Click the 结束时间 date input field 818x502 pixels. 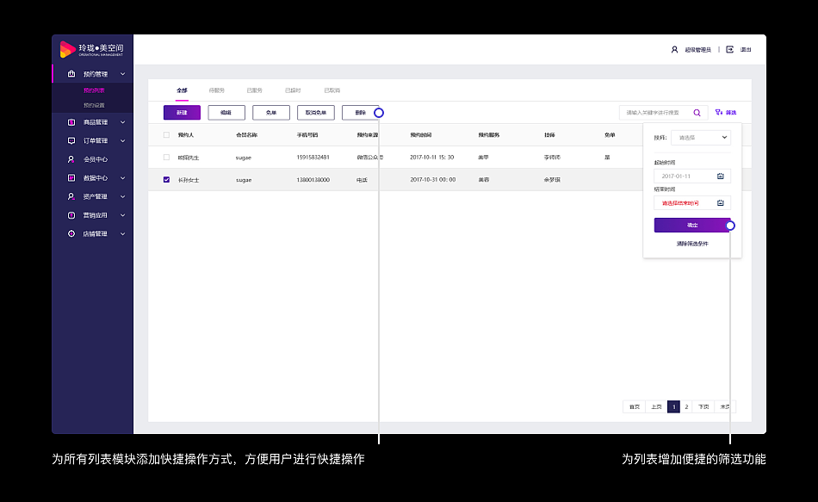[x=692, y=203]
